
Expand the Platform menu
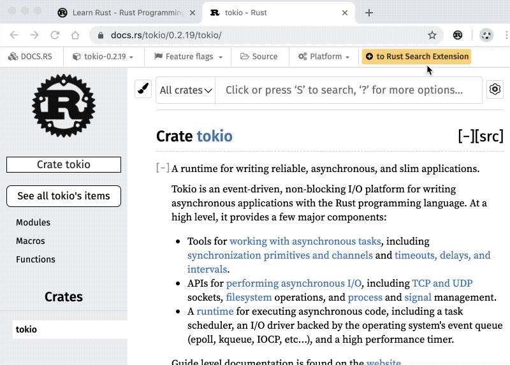[x=324, y=57]
